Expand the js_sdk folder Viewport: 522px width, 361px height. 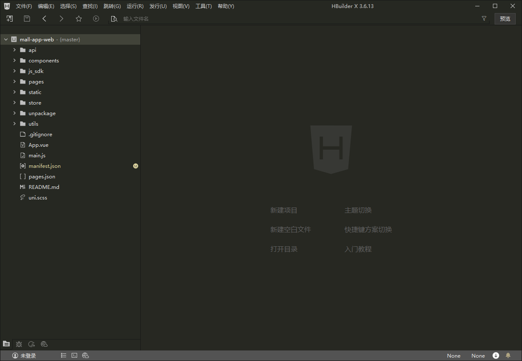pos(14,71)
